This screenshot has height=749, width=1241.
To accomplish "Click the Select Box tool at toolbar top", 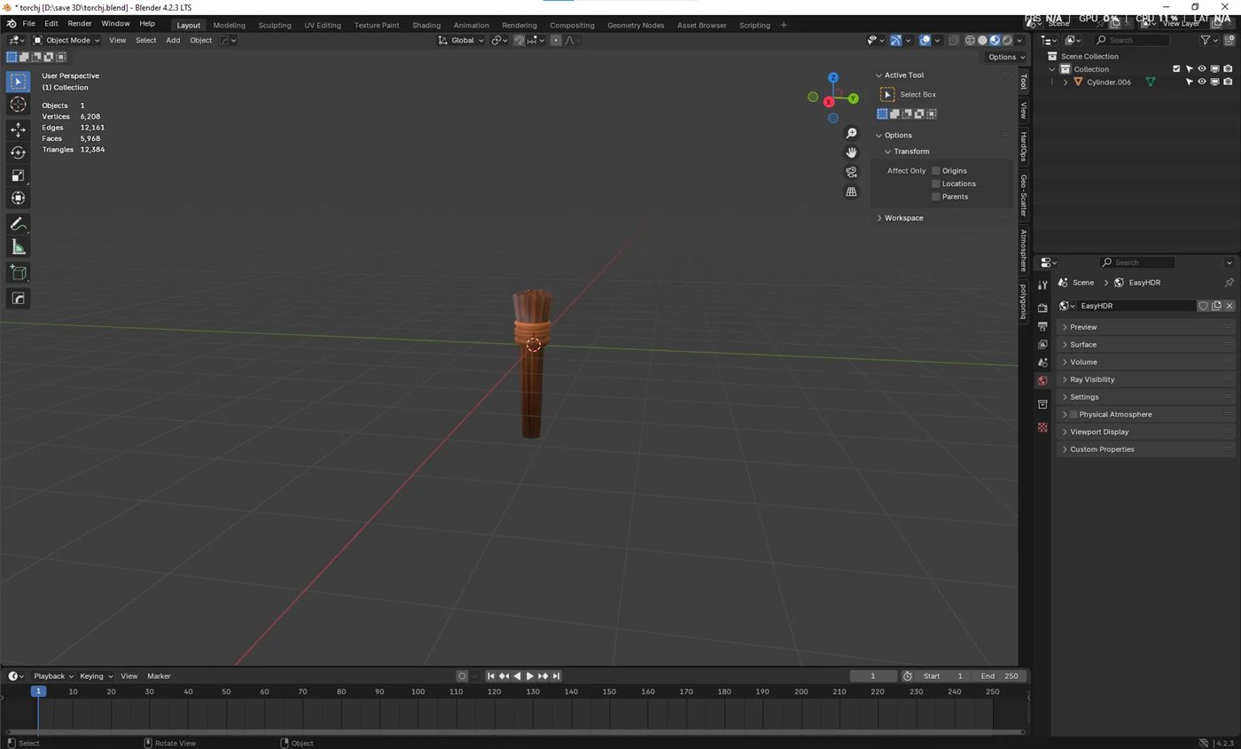I will pos(18,82).
